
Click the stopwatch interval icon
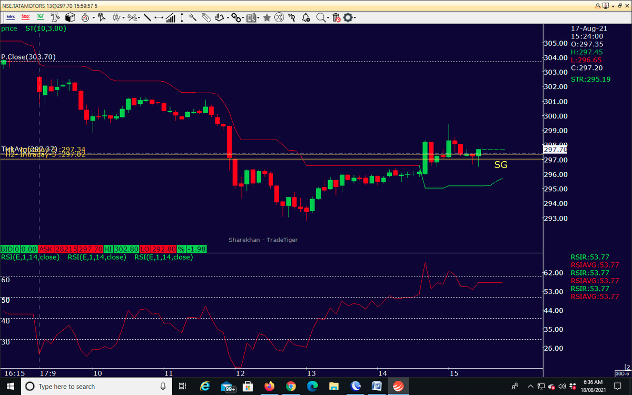click(85, 17)
